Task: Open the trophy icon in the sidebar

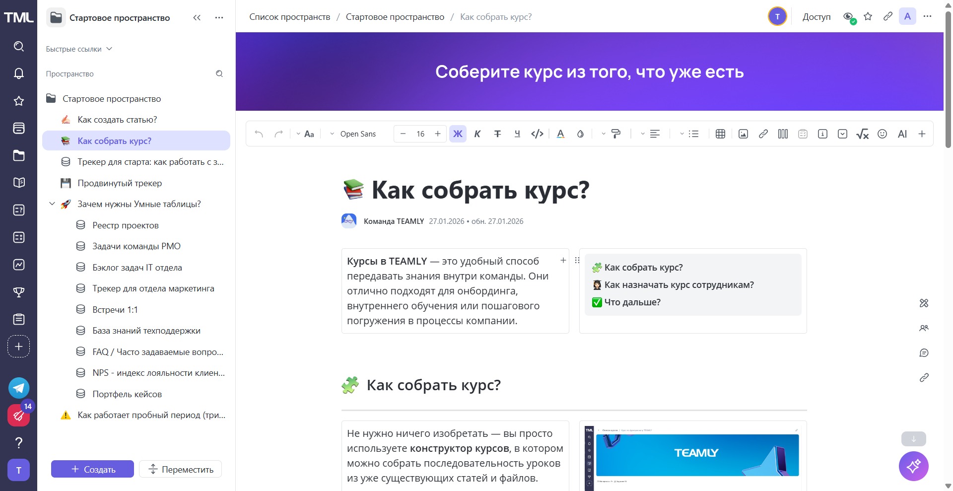Action: pos(19,292)
